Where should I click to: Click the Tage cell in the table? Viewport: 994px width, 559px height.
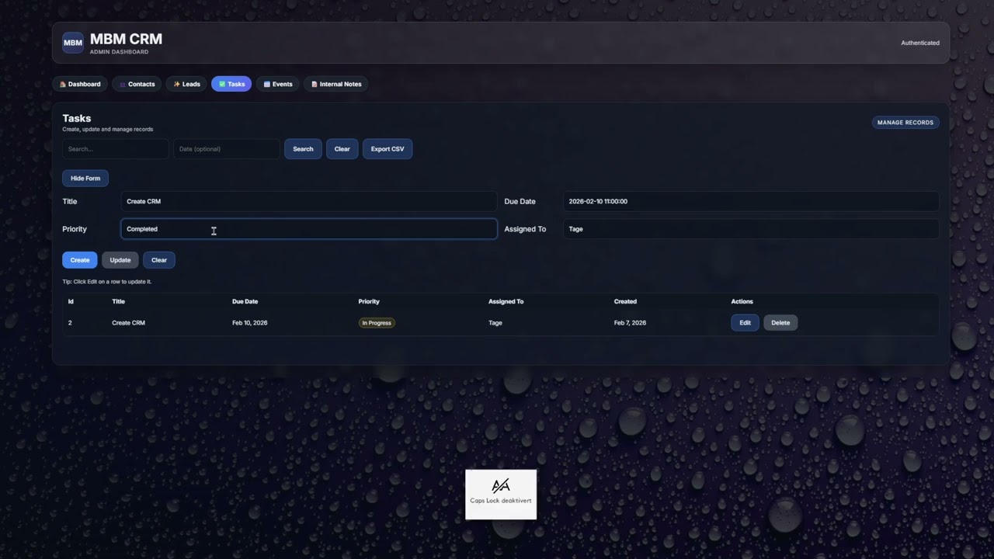coord(495,323)
